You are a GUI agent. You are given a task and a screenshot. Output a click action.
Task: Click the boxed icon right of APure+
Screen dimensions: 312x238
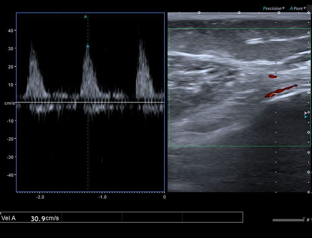click(310, 8)
